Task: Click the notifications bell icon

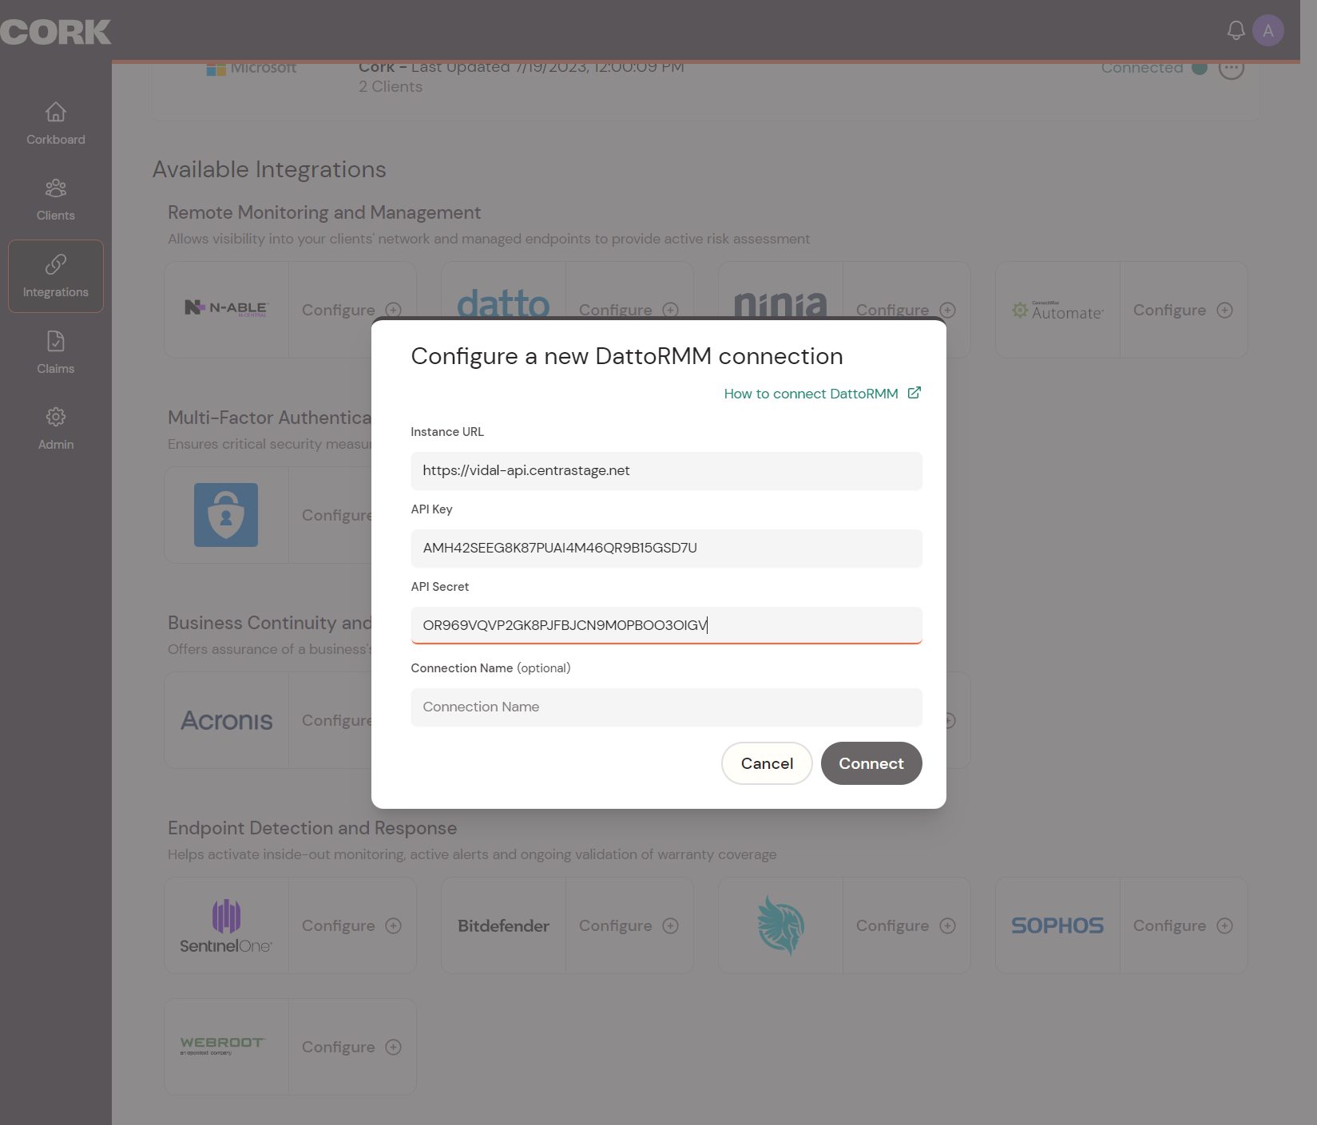Action: [x=1236, y=30]
